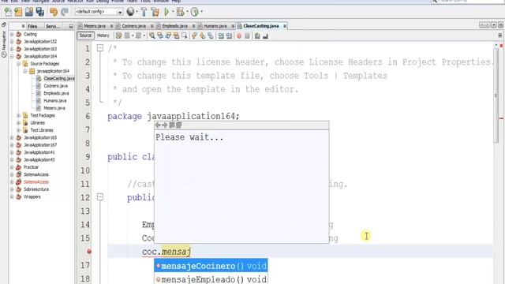Open the Humano.java tab
Viewport: 505px width, 284px height.
(215, 26)
